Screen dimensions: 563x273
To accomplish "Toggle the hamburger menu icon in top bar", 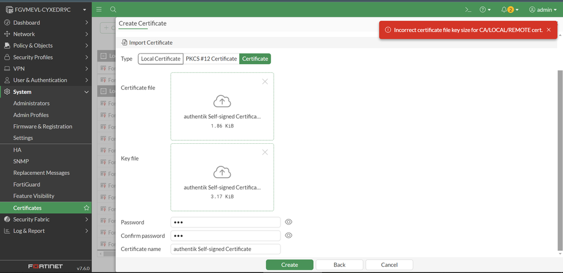I will click(99, 10).
